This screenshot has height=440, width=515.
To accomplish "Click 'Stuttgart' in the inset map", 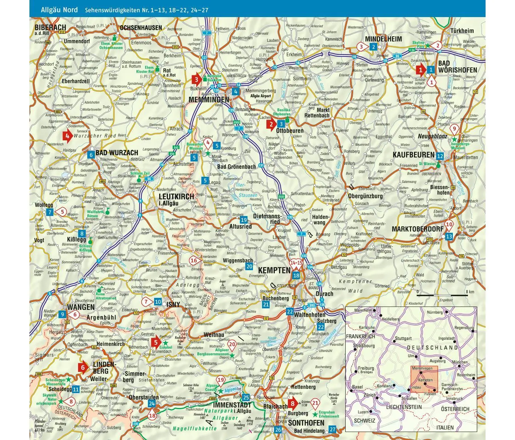I will tap(403, 338).
